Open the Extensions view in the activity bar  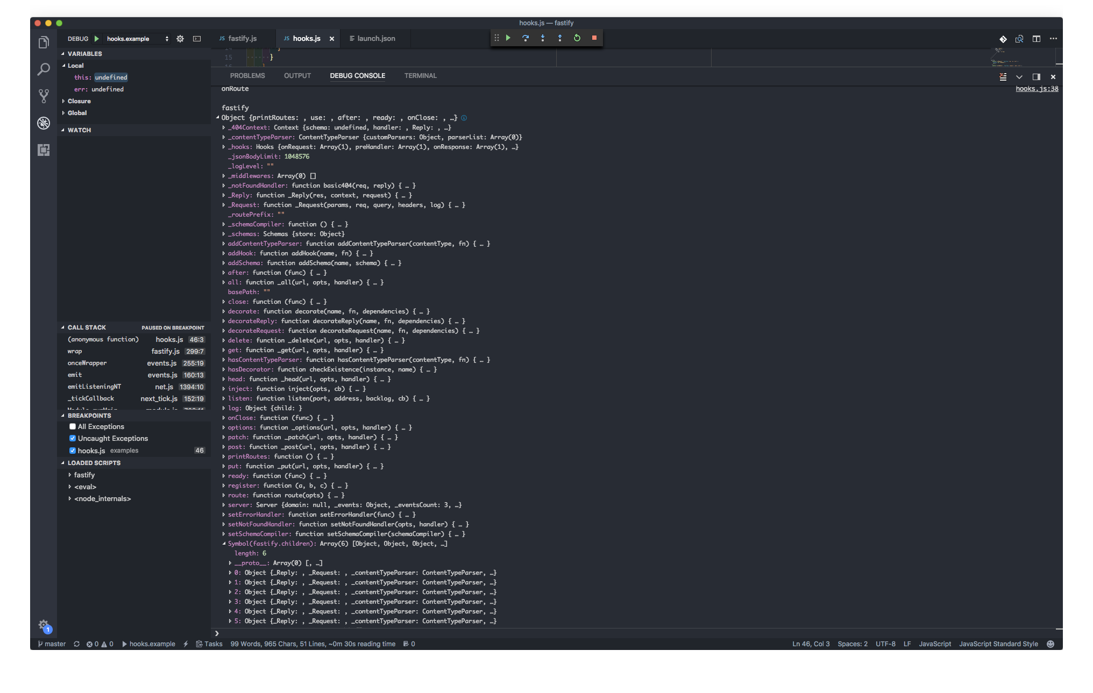click(44, 151)
